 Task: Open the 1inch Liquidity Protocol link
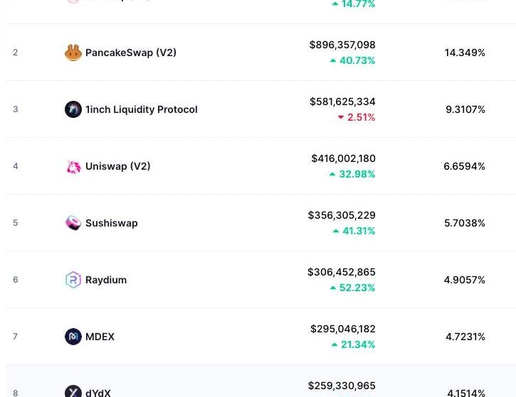(x=141, y=109)
